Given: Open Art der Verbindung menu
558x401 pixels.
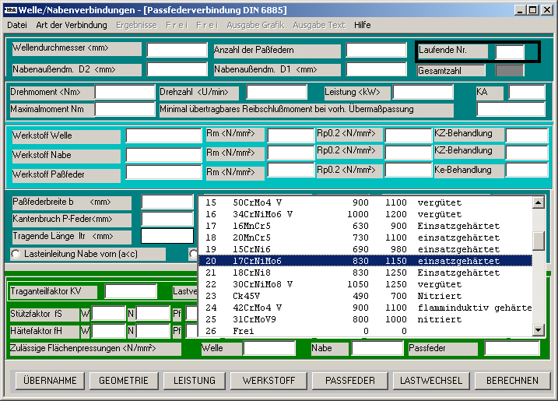Looking at the screenshot, I should (x=72, y=25).
